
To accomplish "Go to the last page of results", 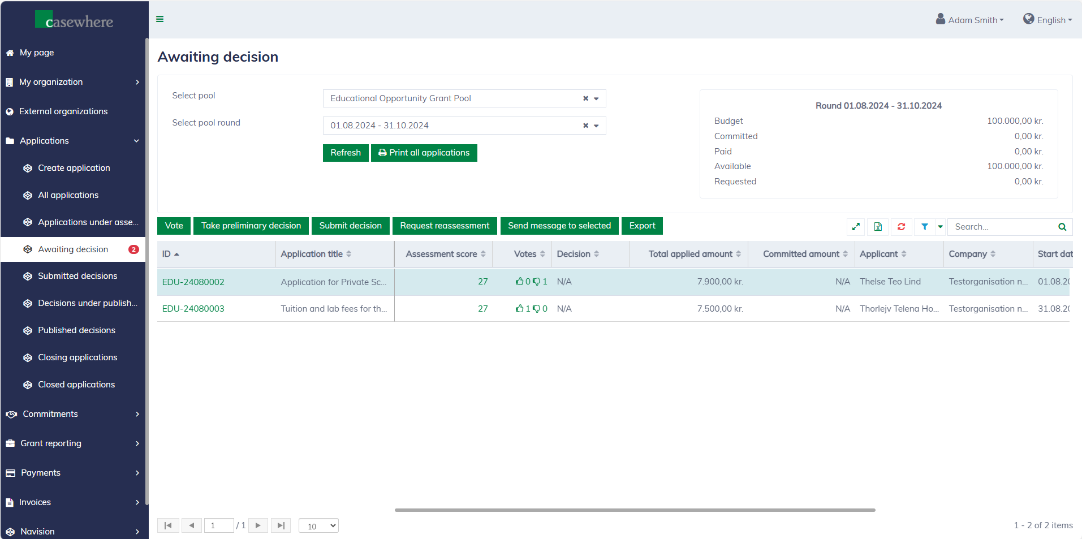I will pos(281,525).
